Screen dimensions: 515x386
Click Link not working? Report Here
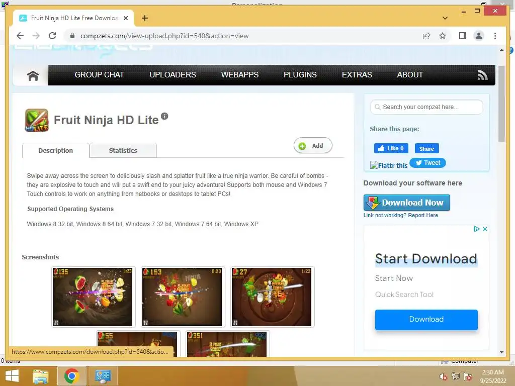click(401, 215)
